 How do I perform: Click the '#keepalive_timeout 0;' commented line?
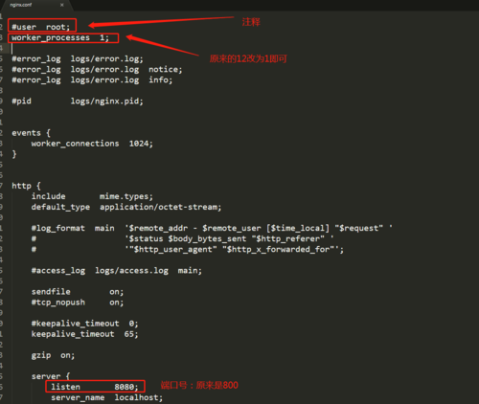(85, 324)
